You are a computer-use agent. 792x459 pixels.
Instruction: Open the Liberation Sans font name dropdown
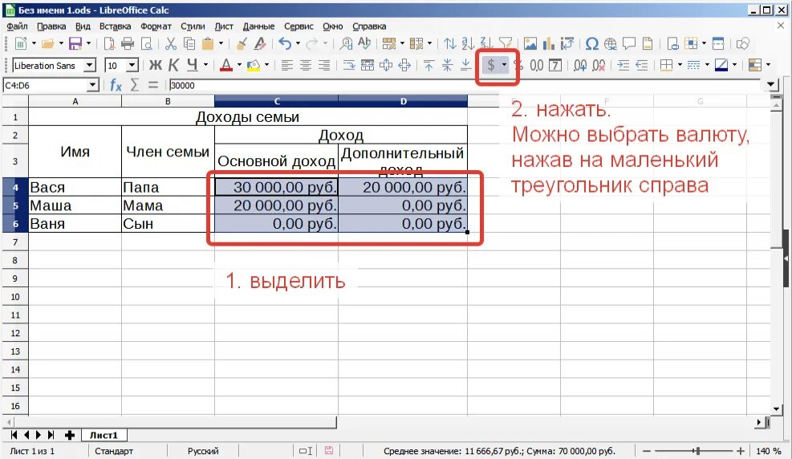pos(89,66)
